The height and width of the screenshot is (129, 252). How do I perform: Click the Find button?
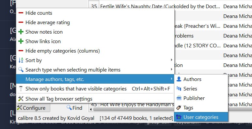(74, 108)
